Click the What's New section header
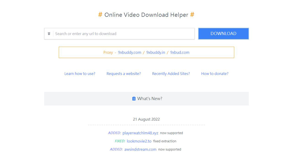The image size is (306, 152). pyautogui.click(x=146, y=99)
